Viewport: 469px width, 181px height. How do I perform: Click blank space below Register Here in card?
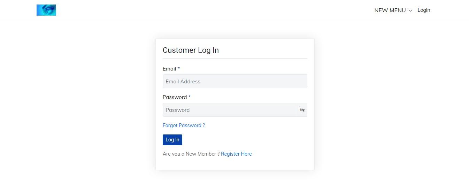click(235, 163)
